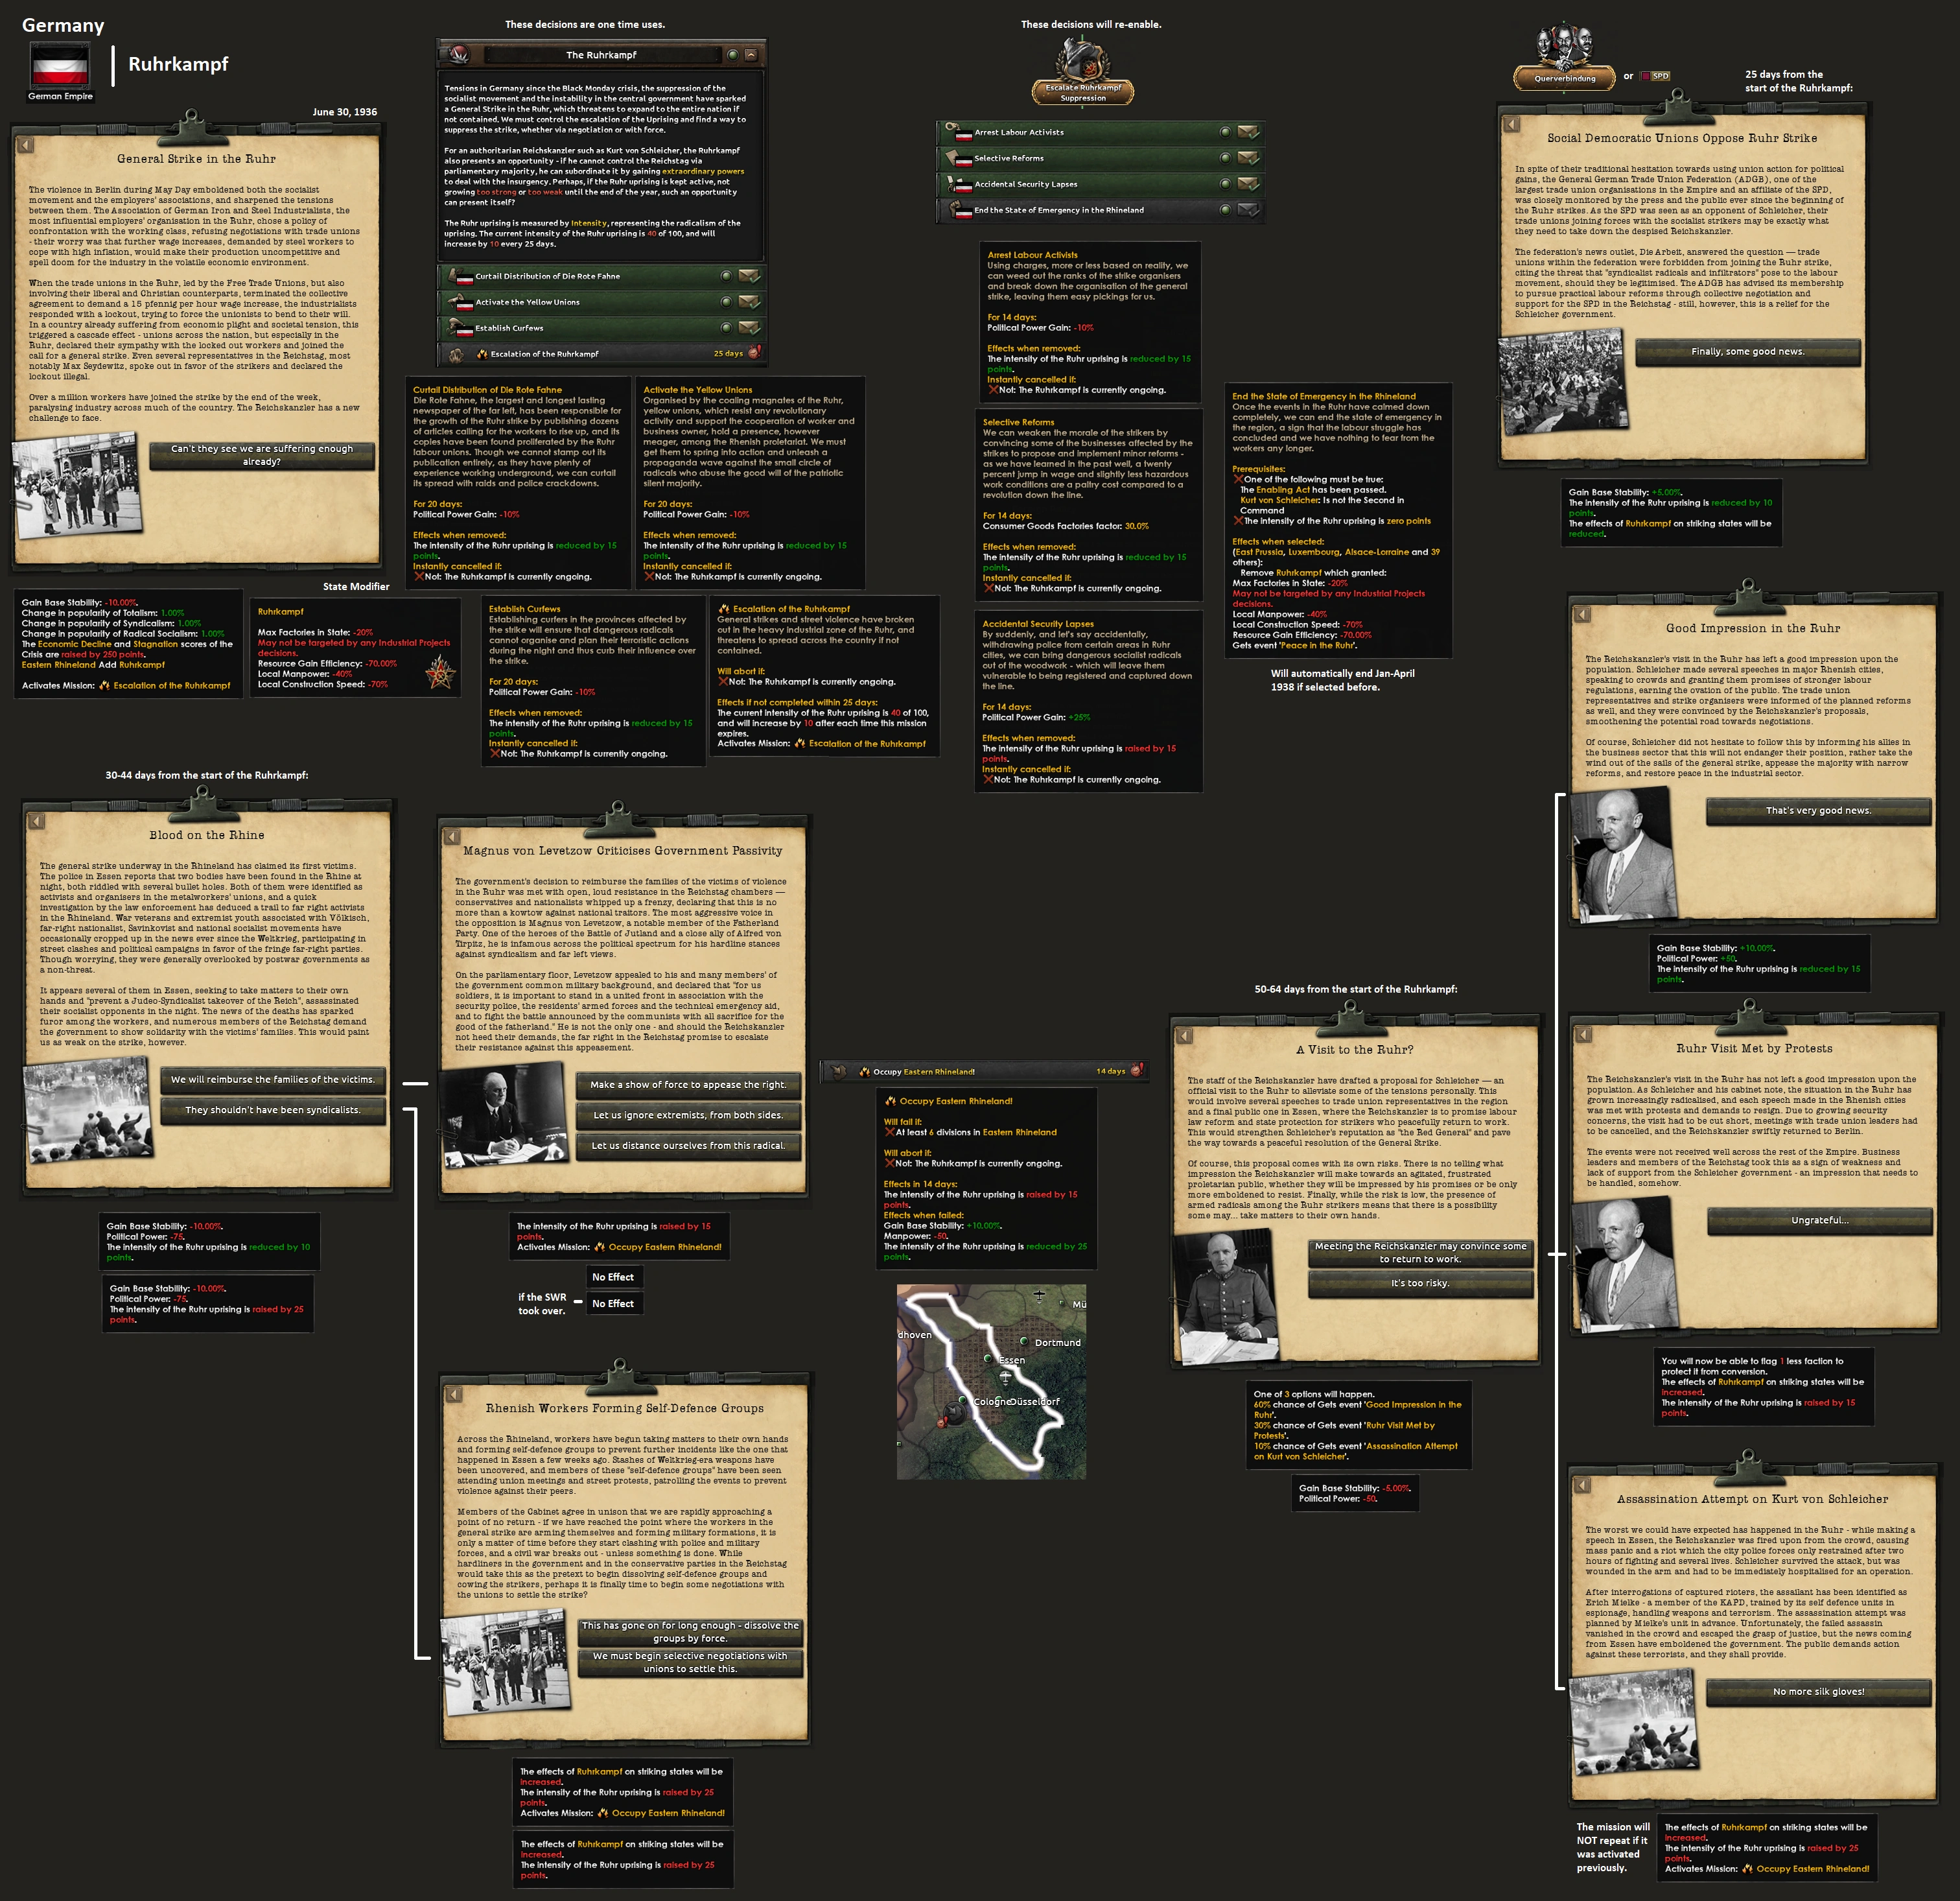This screenshot has width=1960, height=1901.
Task: Toggle the green indicator for Accidental Security Lapses
Action: pos(1225,184)
